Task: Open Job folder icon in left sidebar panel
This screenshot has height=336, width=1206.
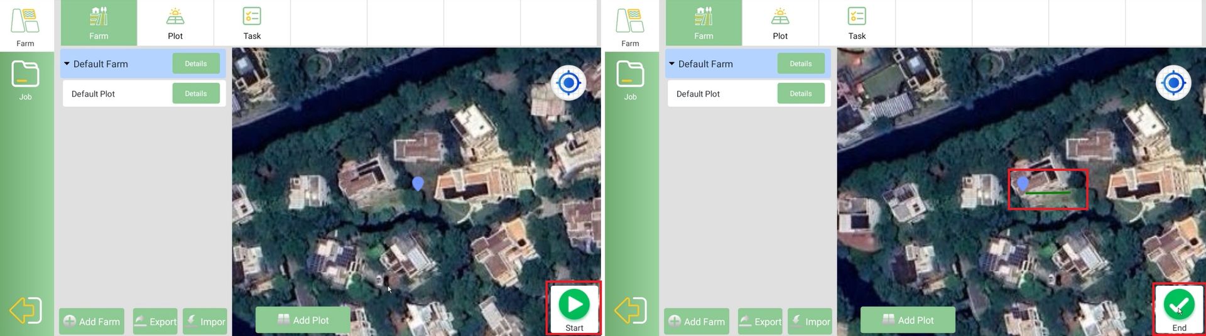Action: (x=25, y=80)
